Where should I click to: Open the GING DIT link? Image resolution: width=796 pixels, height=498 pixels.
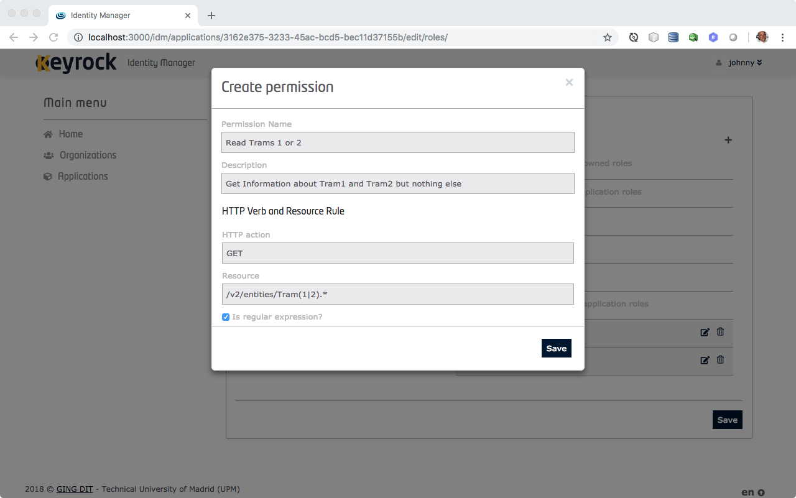tap(75, 489)
